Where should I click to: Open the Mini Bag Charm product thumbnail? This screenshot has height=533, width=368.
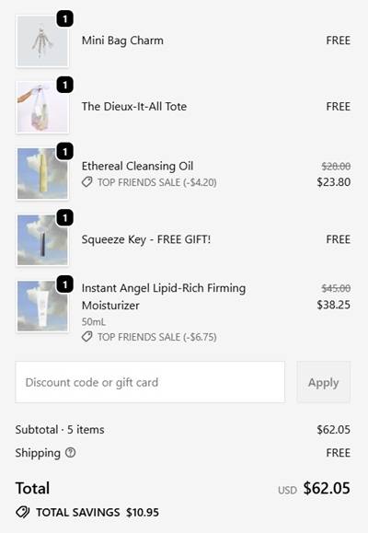coord(42,41)
